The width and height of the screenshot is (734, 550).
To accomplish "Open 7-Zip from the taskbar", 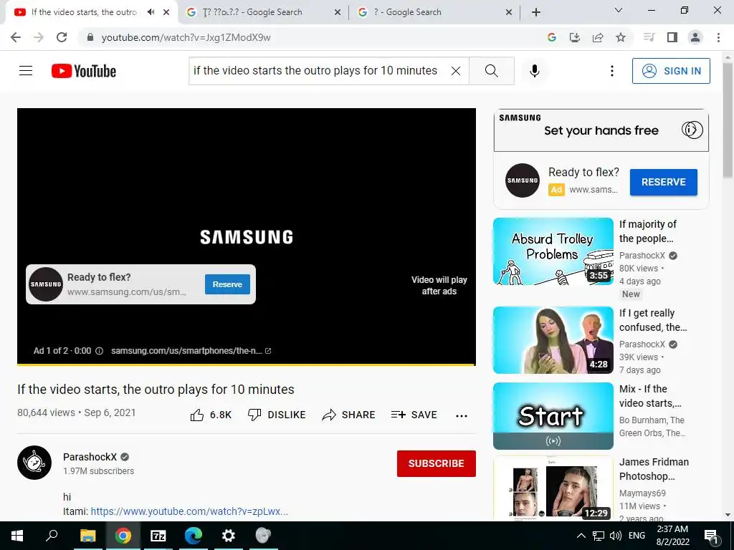I will point(158,536).
